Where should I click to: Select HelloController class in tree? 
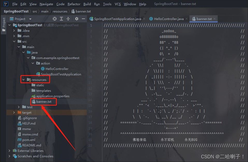tap(55, 69)
